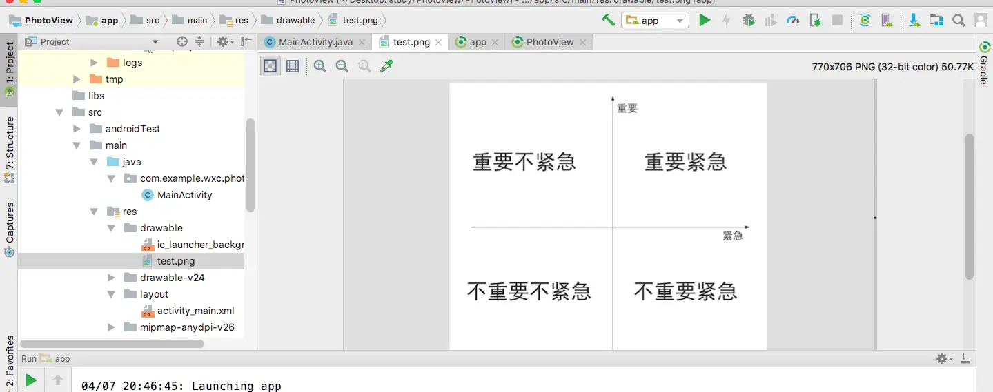Viewport: 993px width, 392px height.
Task: Toggle the chessboard transparency background
Action: tap(271, 66)
